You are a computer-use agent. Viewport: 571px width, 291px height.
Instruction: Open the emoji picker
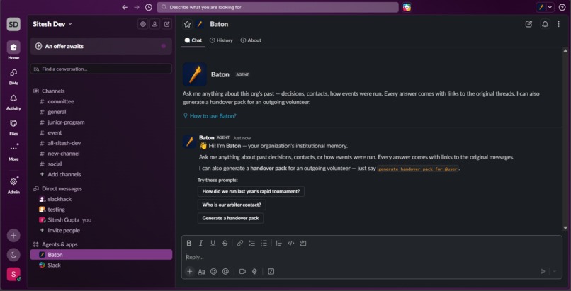(x=214, y=271)
